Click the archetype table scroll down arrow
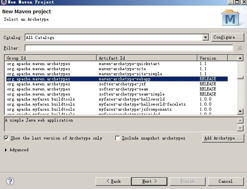Viewport: 247px width, 189px height. pyautogui.click(x=240, y=111)
